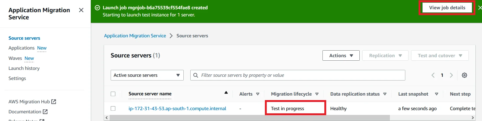The height and width of the screenshot is (121, 482).
Task: Sort by Last snapshot column arrow
Action: tap(437, 94)
